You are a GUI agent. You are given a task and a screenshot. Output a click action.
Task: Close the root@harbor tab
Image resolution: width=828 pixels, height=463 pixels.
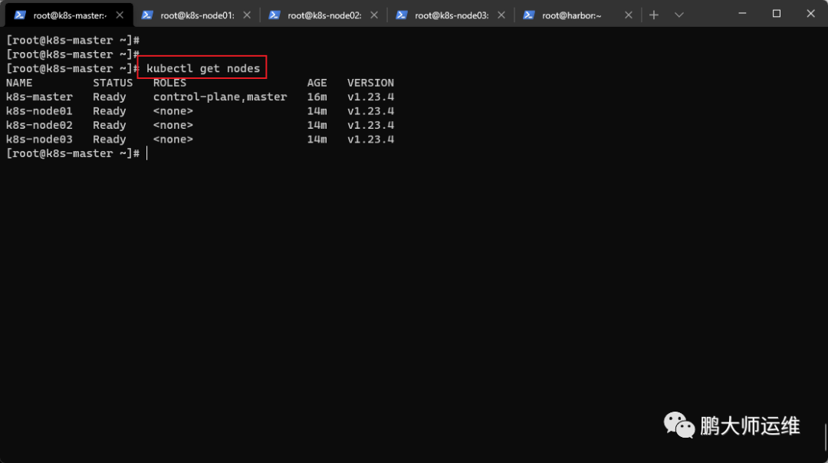click(629, 15)
